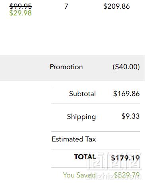Select the quantity value 7
Image resolution: width=145 pixels, height=183 pixels.
coord(66,6)
